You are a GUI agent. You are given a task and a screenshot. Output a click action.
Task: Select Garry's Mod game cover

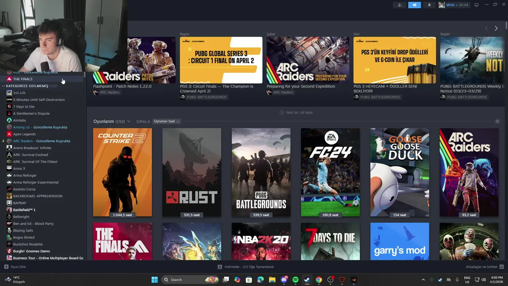pos(400,242)
